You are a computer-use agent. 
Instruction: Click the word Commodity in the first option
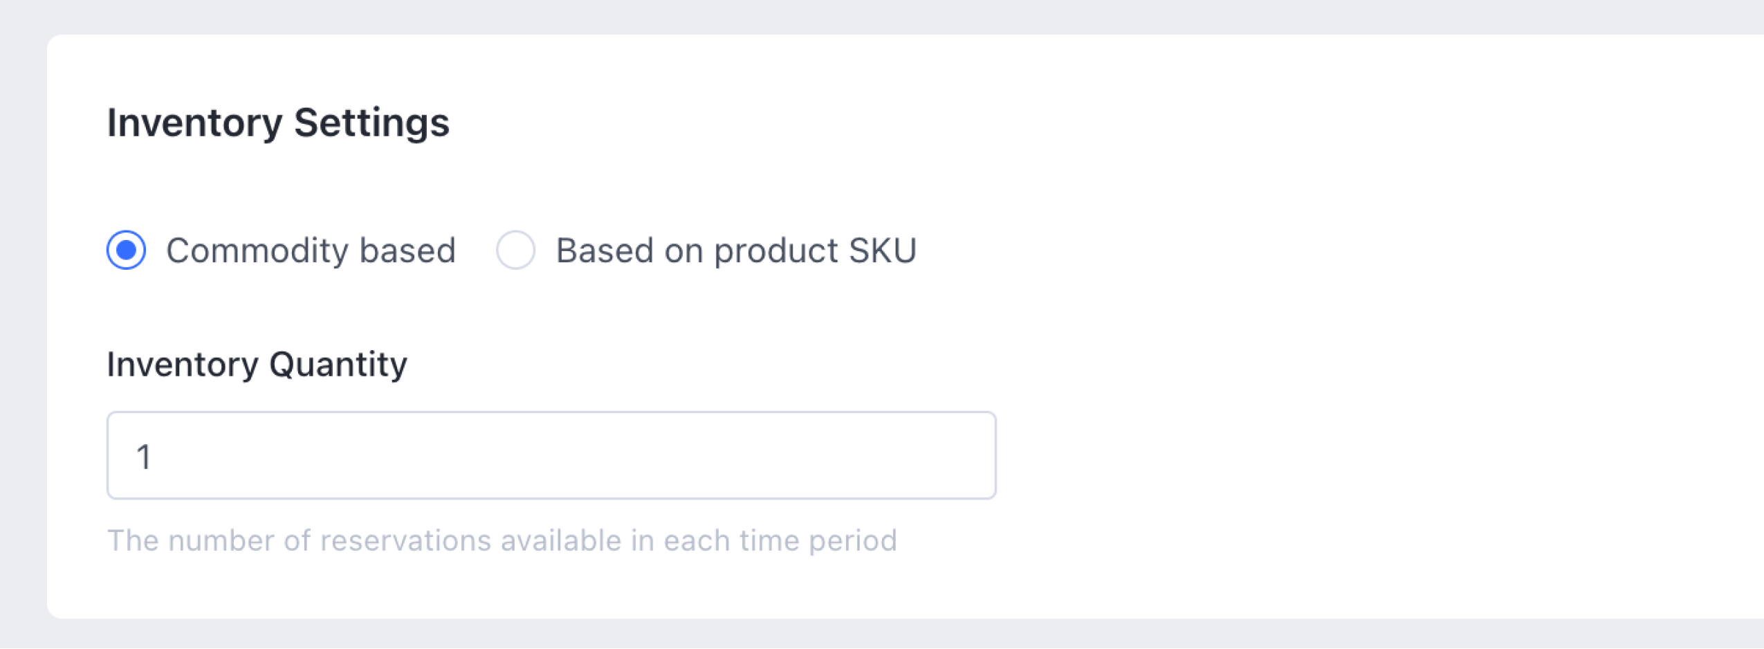click(x=257, y=250)
